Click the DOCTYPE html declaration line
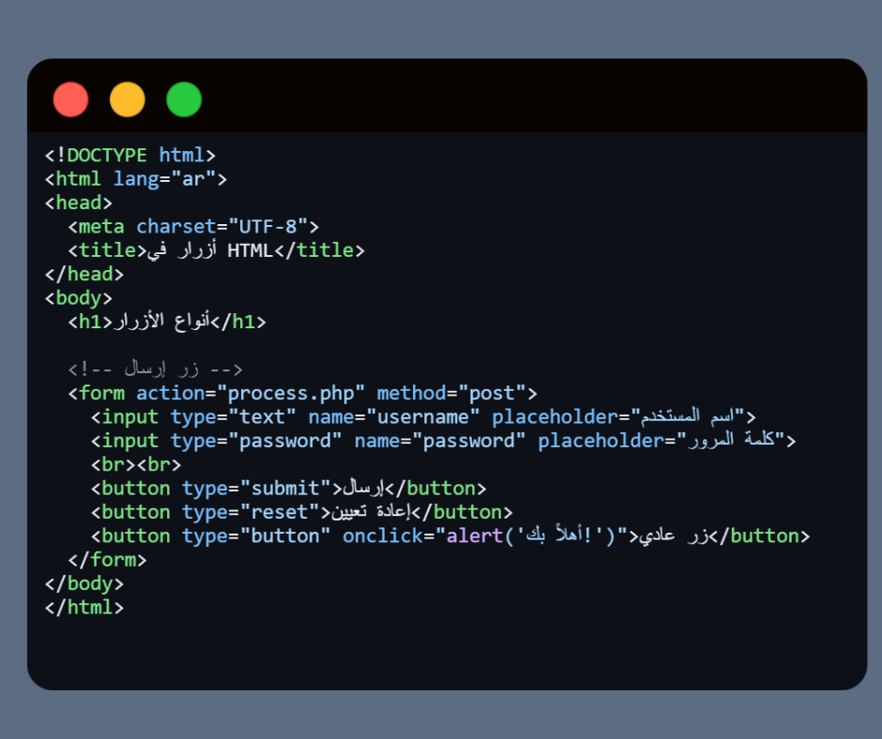 click(130, 155)
